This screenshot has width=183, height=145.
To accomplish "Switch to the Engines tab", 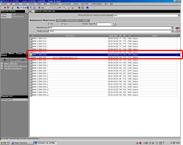I will pos(60,20).
